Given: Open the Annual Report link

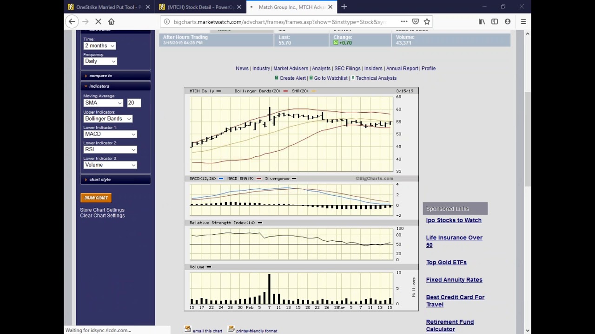Looking at the screenshot, I should (x=402, y=68).
